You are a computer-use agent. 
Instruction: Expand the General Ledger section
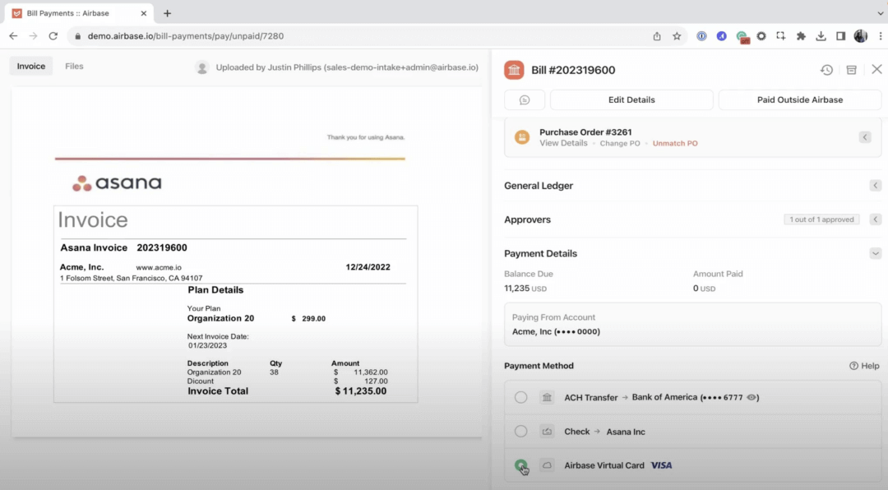[875, 185]
